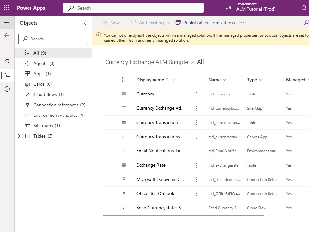Open the New dropdown

(114, 23)
